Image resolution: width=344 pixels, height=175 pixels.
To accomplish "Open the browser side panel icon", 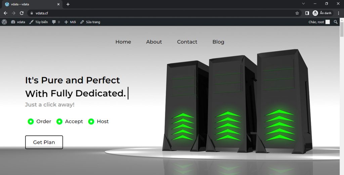I will click(x=307, y=13).
